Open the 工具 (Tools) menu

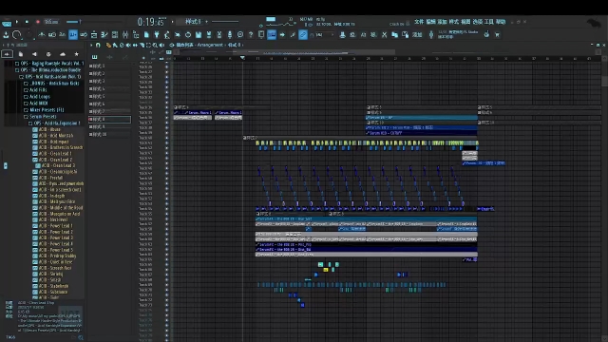489,22
